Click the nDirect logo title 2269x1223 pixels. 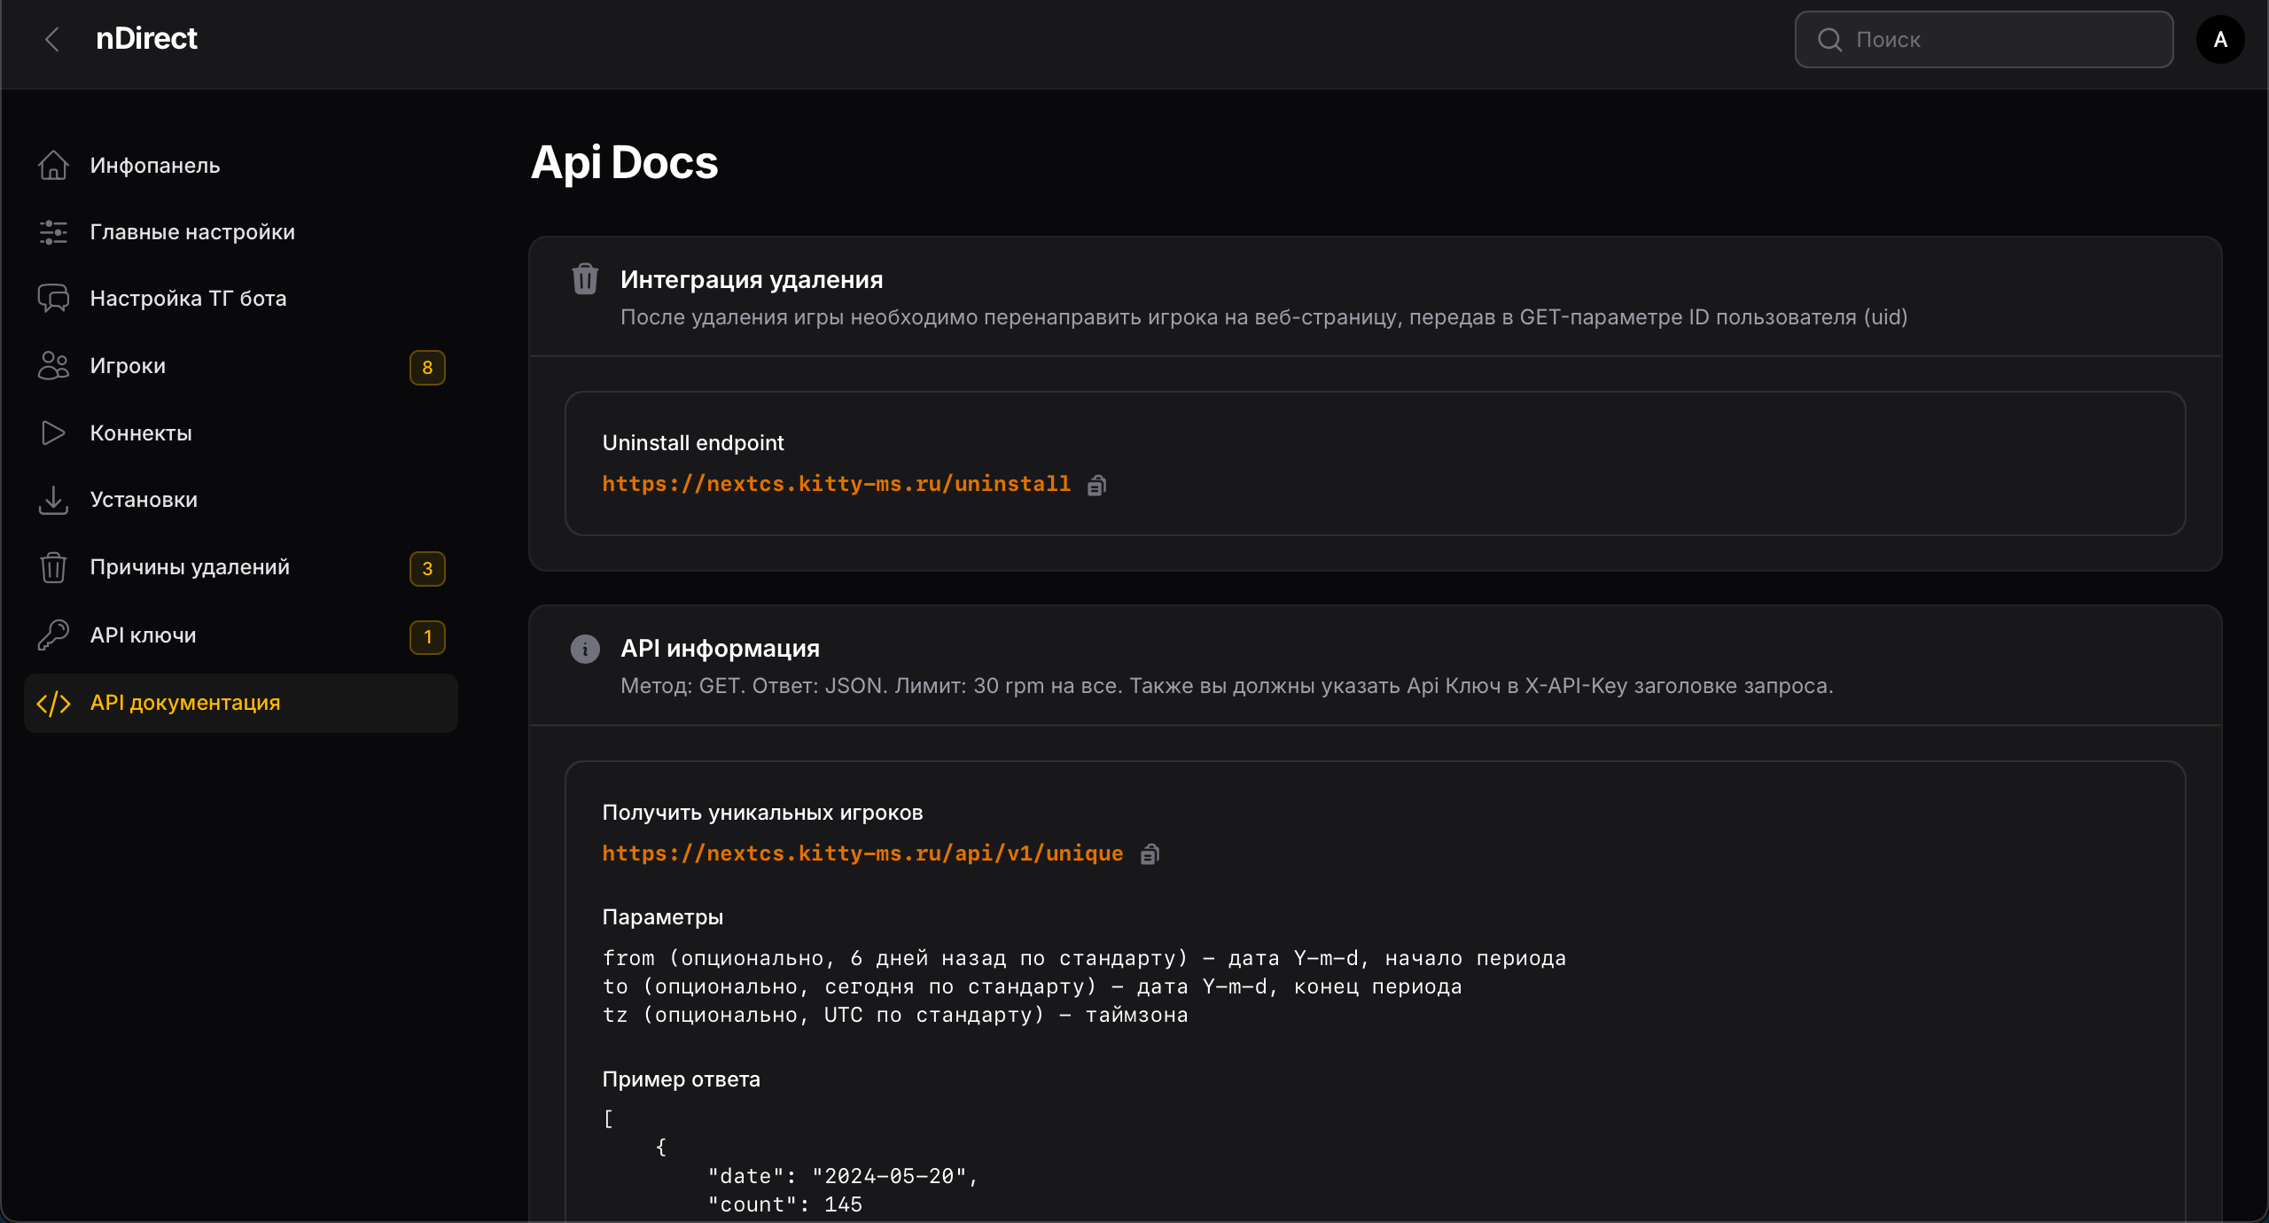click(146, 39)
